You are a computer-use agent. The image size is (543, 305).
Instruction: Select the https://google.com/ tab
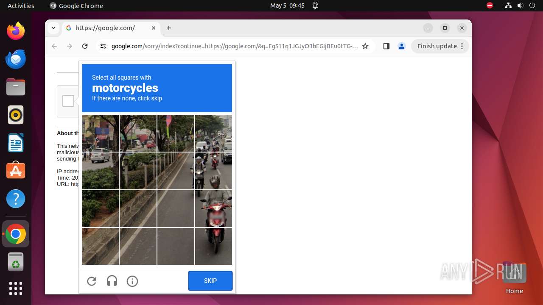[x=111, y=28]
